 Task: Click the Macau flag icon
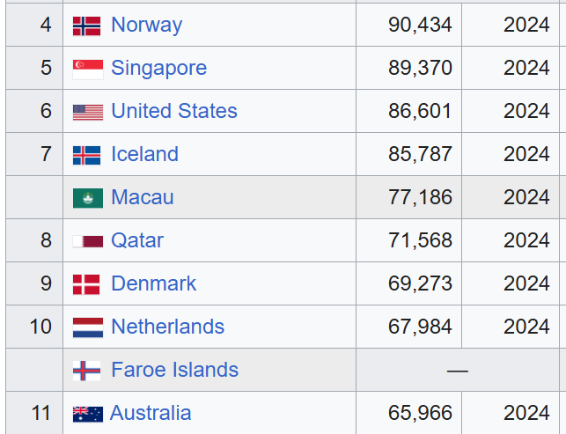(88, 198)
